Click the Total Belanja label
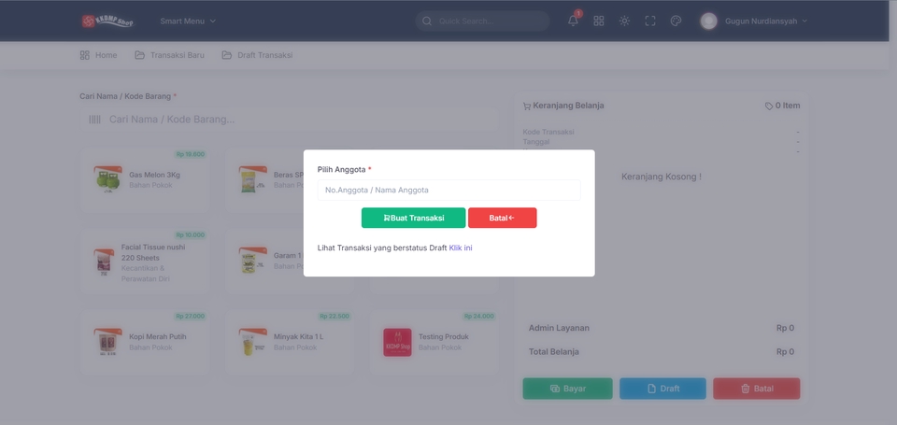This screenshot has width=897, height=425. pos(554,352)
